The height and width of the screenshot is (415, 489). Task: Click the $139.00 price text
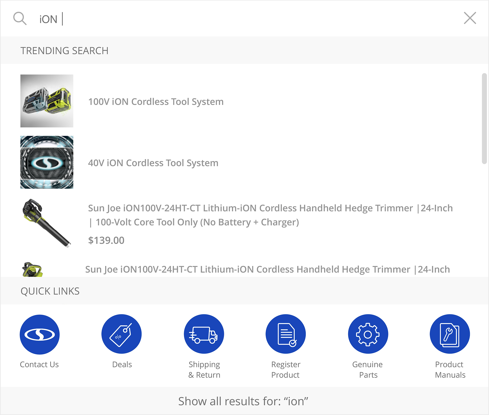click(x=106, y=240)
